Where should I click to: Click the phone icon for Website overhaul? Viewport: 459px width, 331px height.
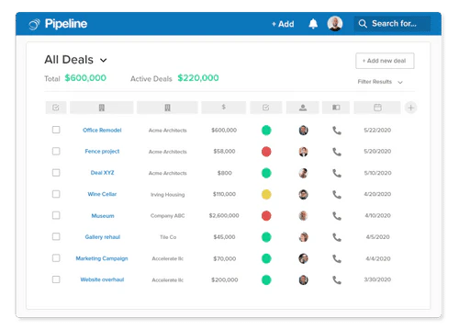pos(337,280)
